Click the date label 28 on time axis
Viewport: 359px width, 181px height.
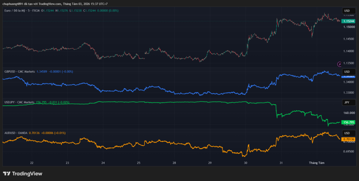tap(174, 163)
